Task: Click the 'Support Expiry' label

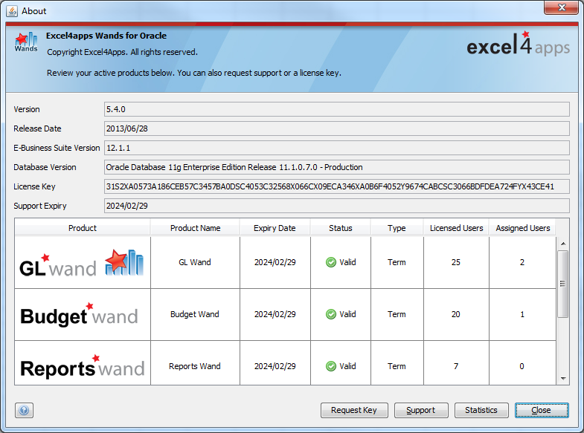Action: click(40, 206)
